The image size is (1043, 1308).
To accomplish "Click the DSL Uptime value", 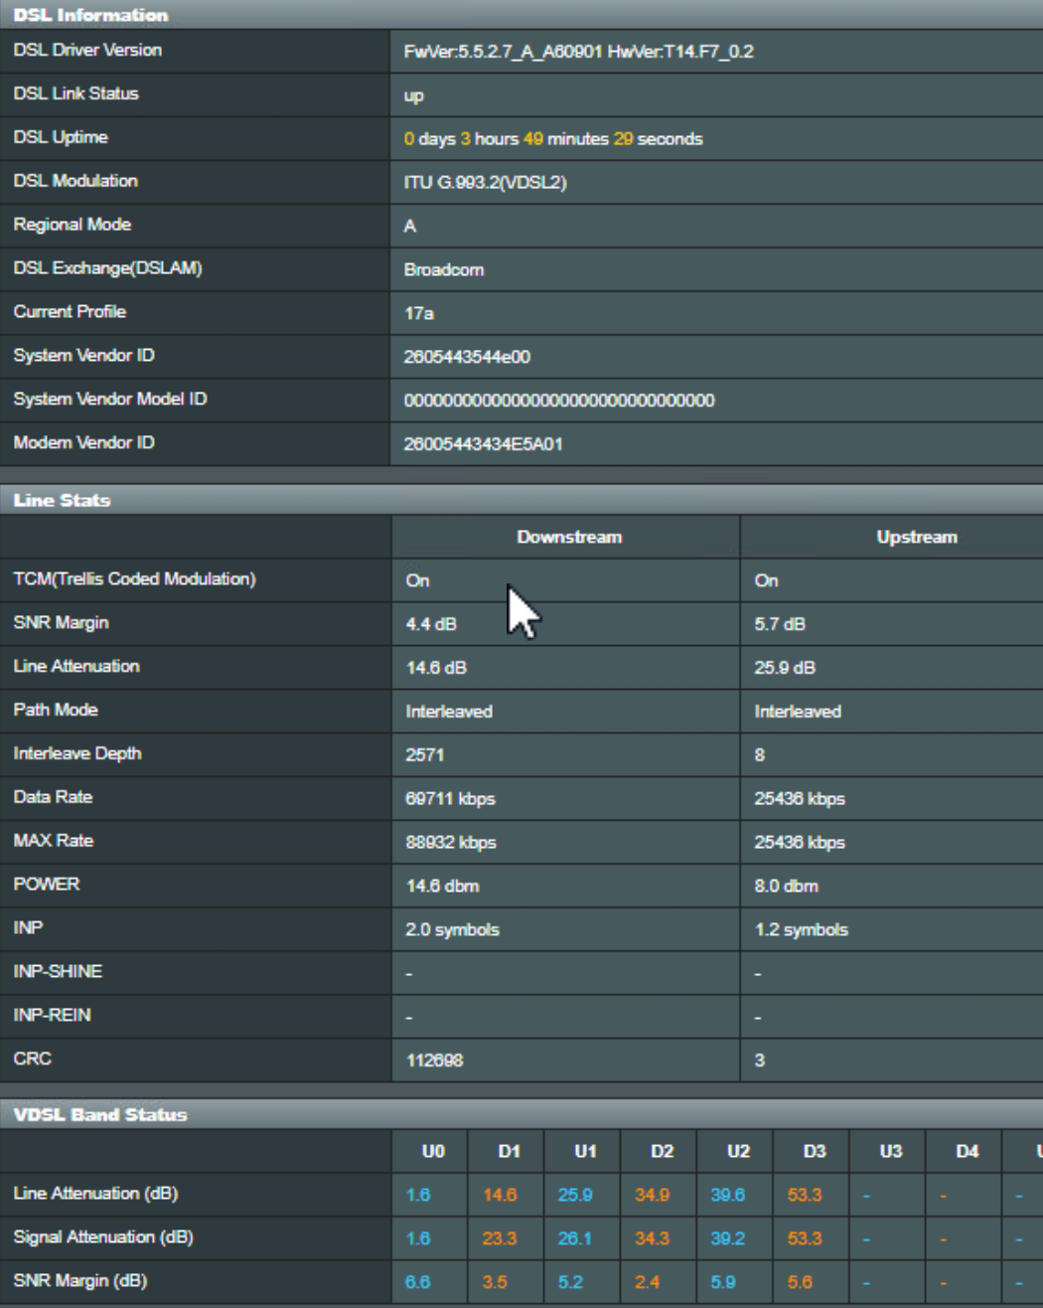I will point(552,139).
